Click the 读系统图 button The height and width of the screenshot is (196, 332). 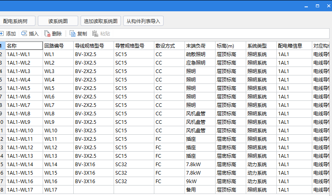(58, 21)
